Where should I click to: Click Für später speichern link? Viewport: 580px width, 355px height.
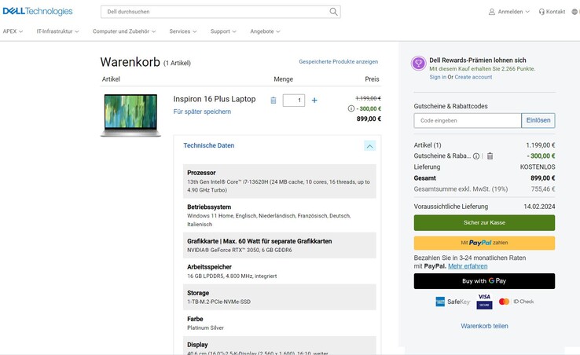pos(202,112)
